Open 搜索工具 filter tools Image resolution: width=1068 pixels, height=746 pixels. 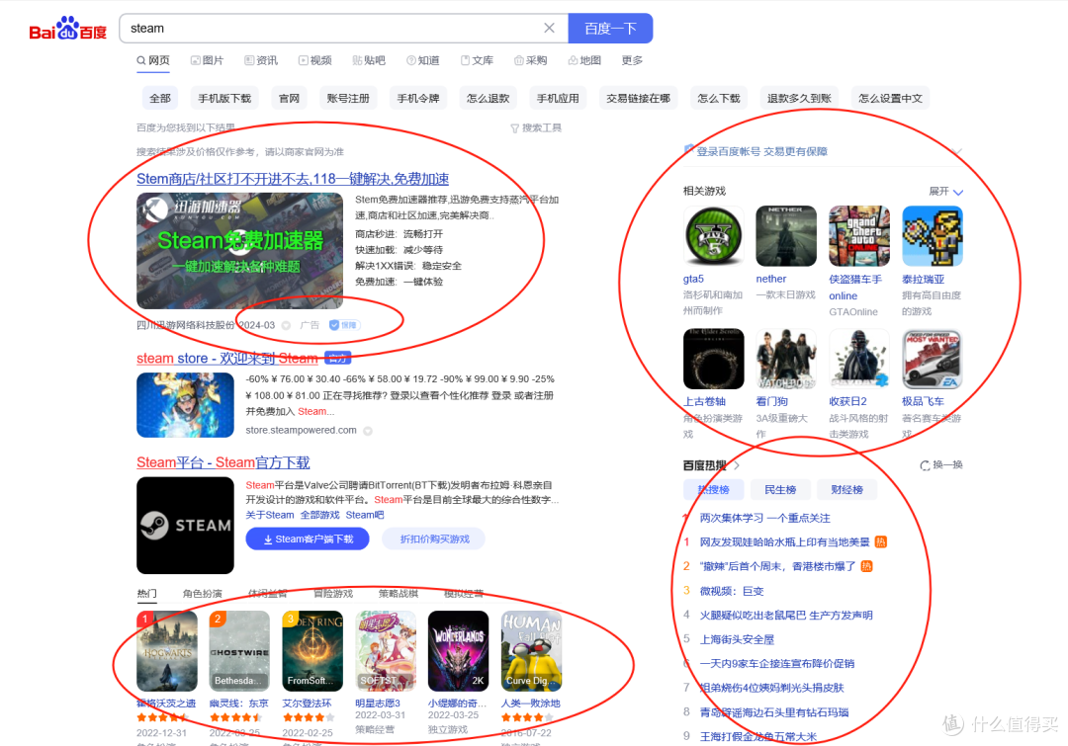tap(536, 127)
